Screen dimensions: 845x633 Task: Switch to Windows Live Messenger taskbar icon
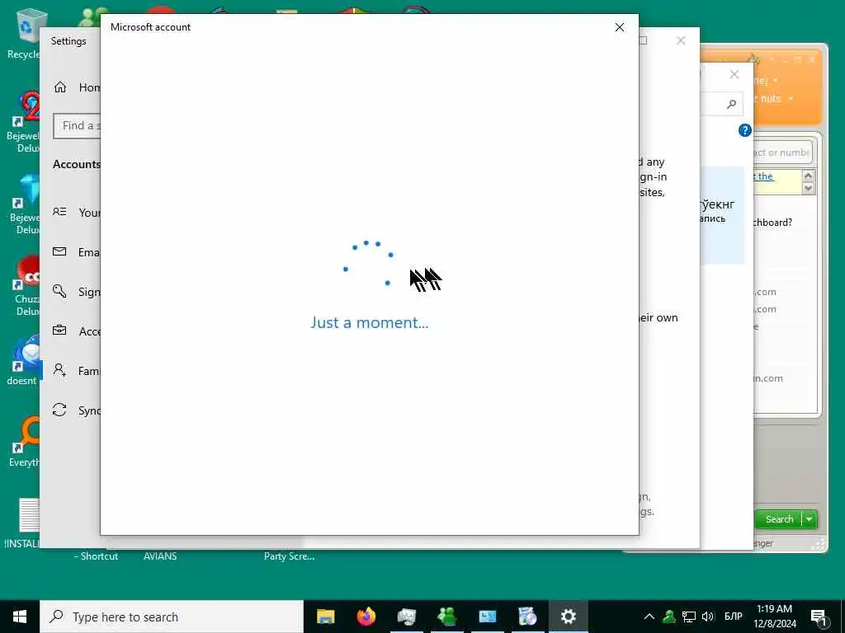(x=446, y=617)
